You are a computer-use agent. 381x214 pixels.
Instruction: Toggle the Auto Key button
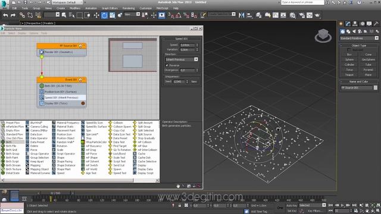pos(292,206)
